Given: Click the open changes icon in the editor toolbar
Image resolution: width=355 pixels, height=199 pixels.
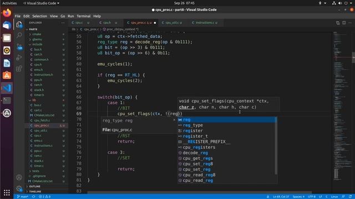Looking at the screenshot, I should [x=338, y=23].
